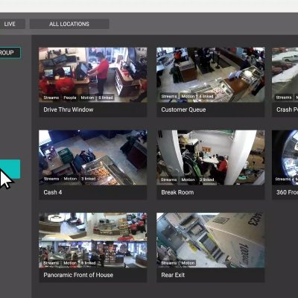Click linked tag on Panoramic Front feed
The height and width of the screenshot is (298, 298).
click(89, 263)
